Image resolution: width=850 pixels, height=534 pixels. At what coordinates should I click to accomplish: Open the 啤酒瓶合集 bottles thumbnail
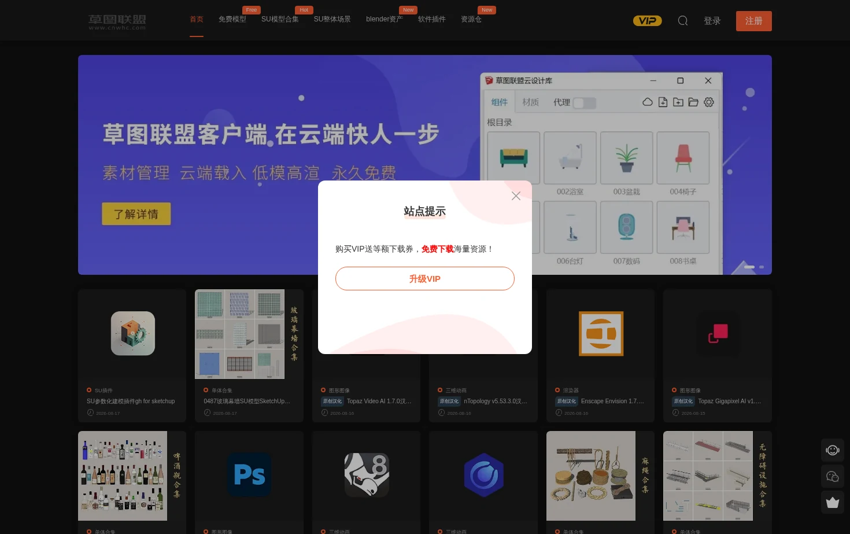click(x=132, y=476)
